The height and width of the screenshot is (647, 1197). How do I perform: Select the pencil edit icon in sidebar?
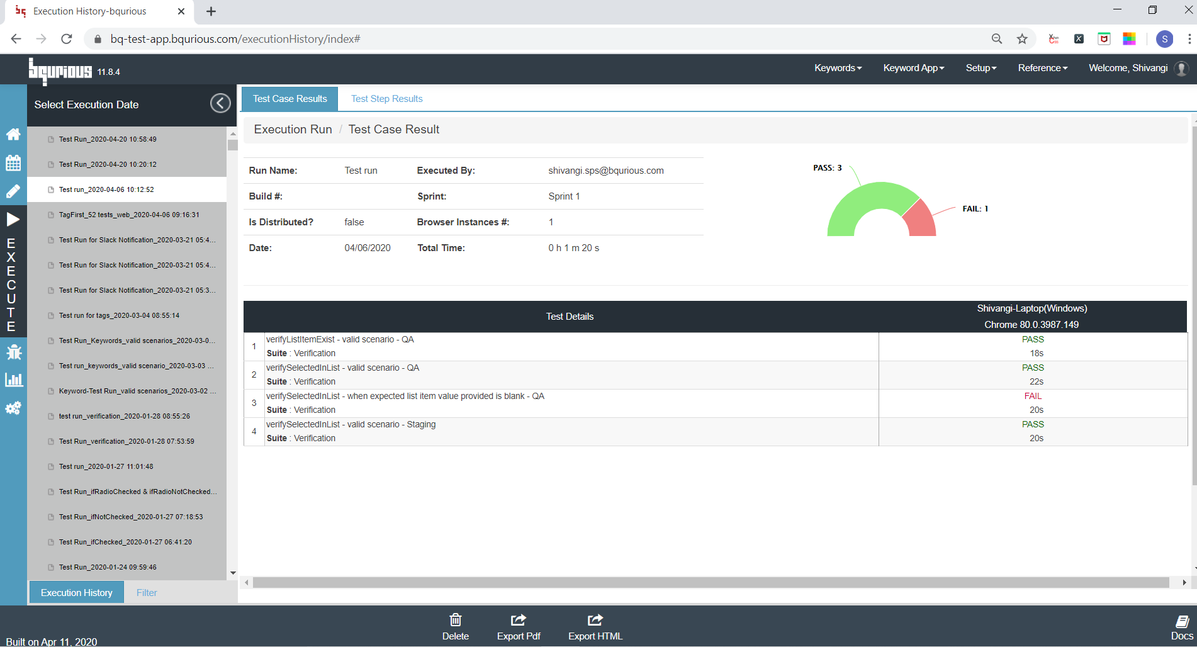point(13,191)
